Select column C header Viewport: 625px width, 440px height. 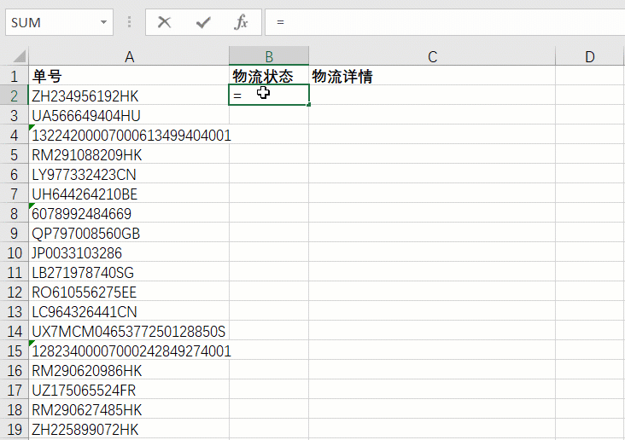click(x=432, y=56)
